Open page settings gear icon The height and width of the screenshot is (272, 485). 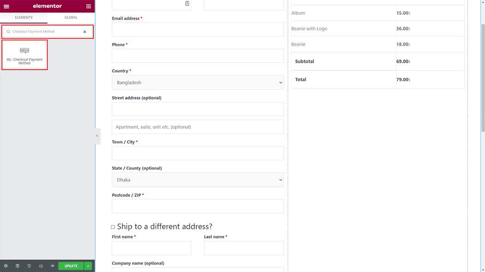6,266
